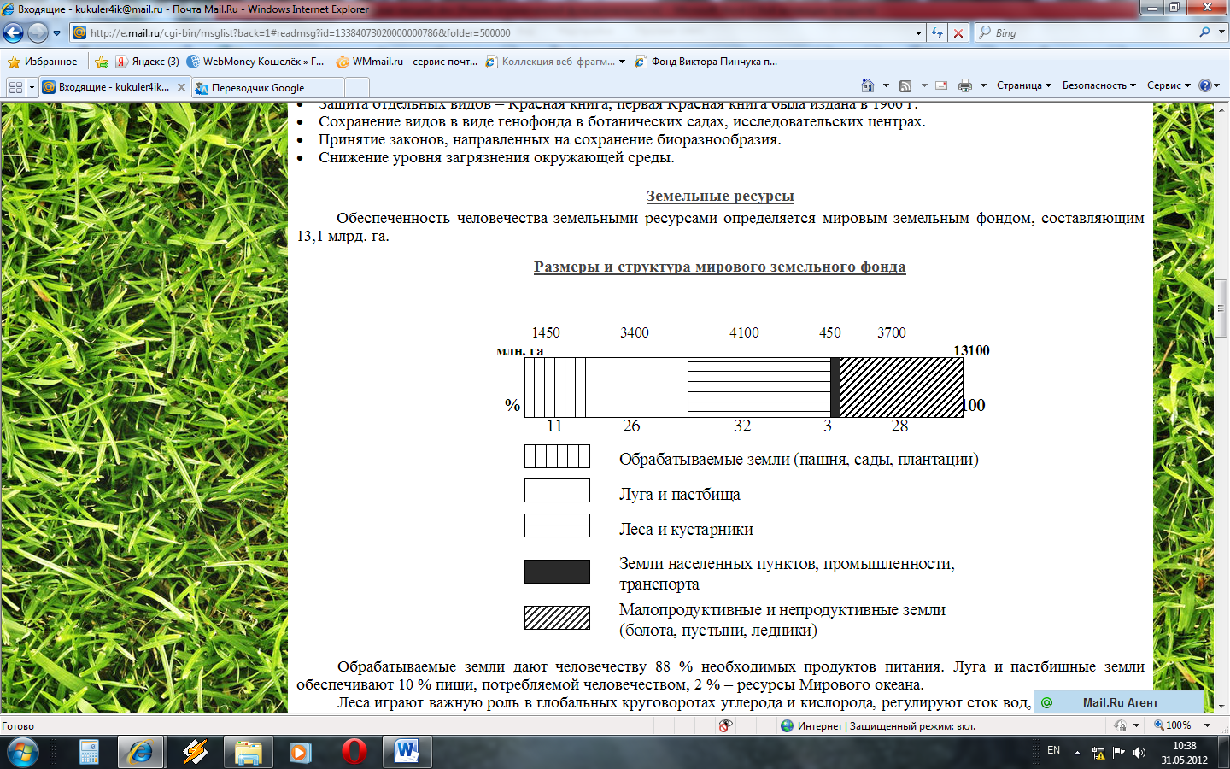Expand the address bar URL history dropdown
This screenshot has height=769, width=1230.
tap(918, 33)
